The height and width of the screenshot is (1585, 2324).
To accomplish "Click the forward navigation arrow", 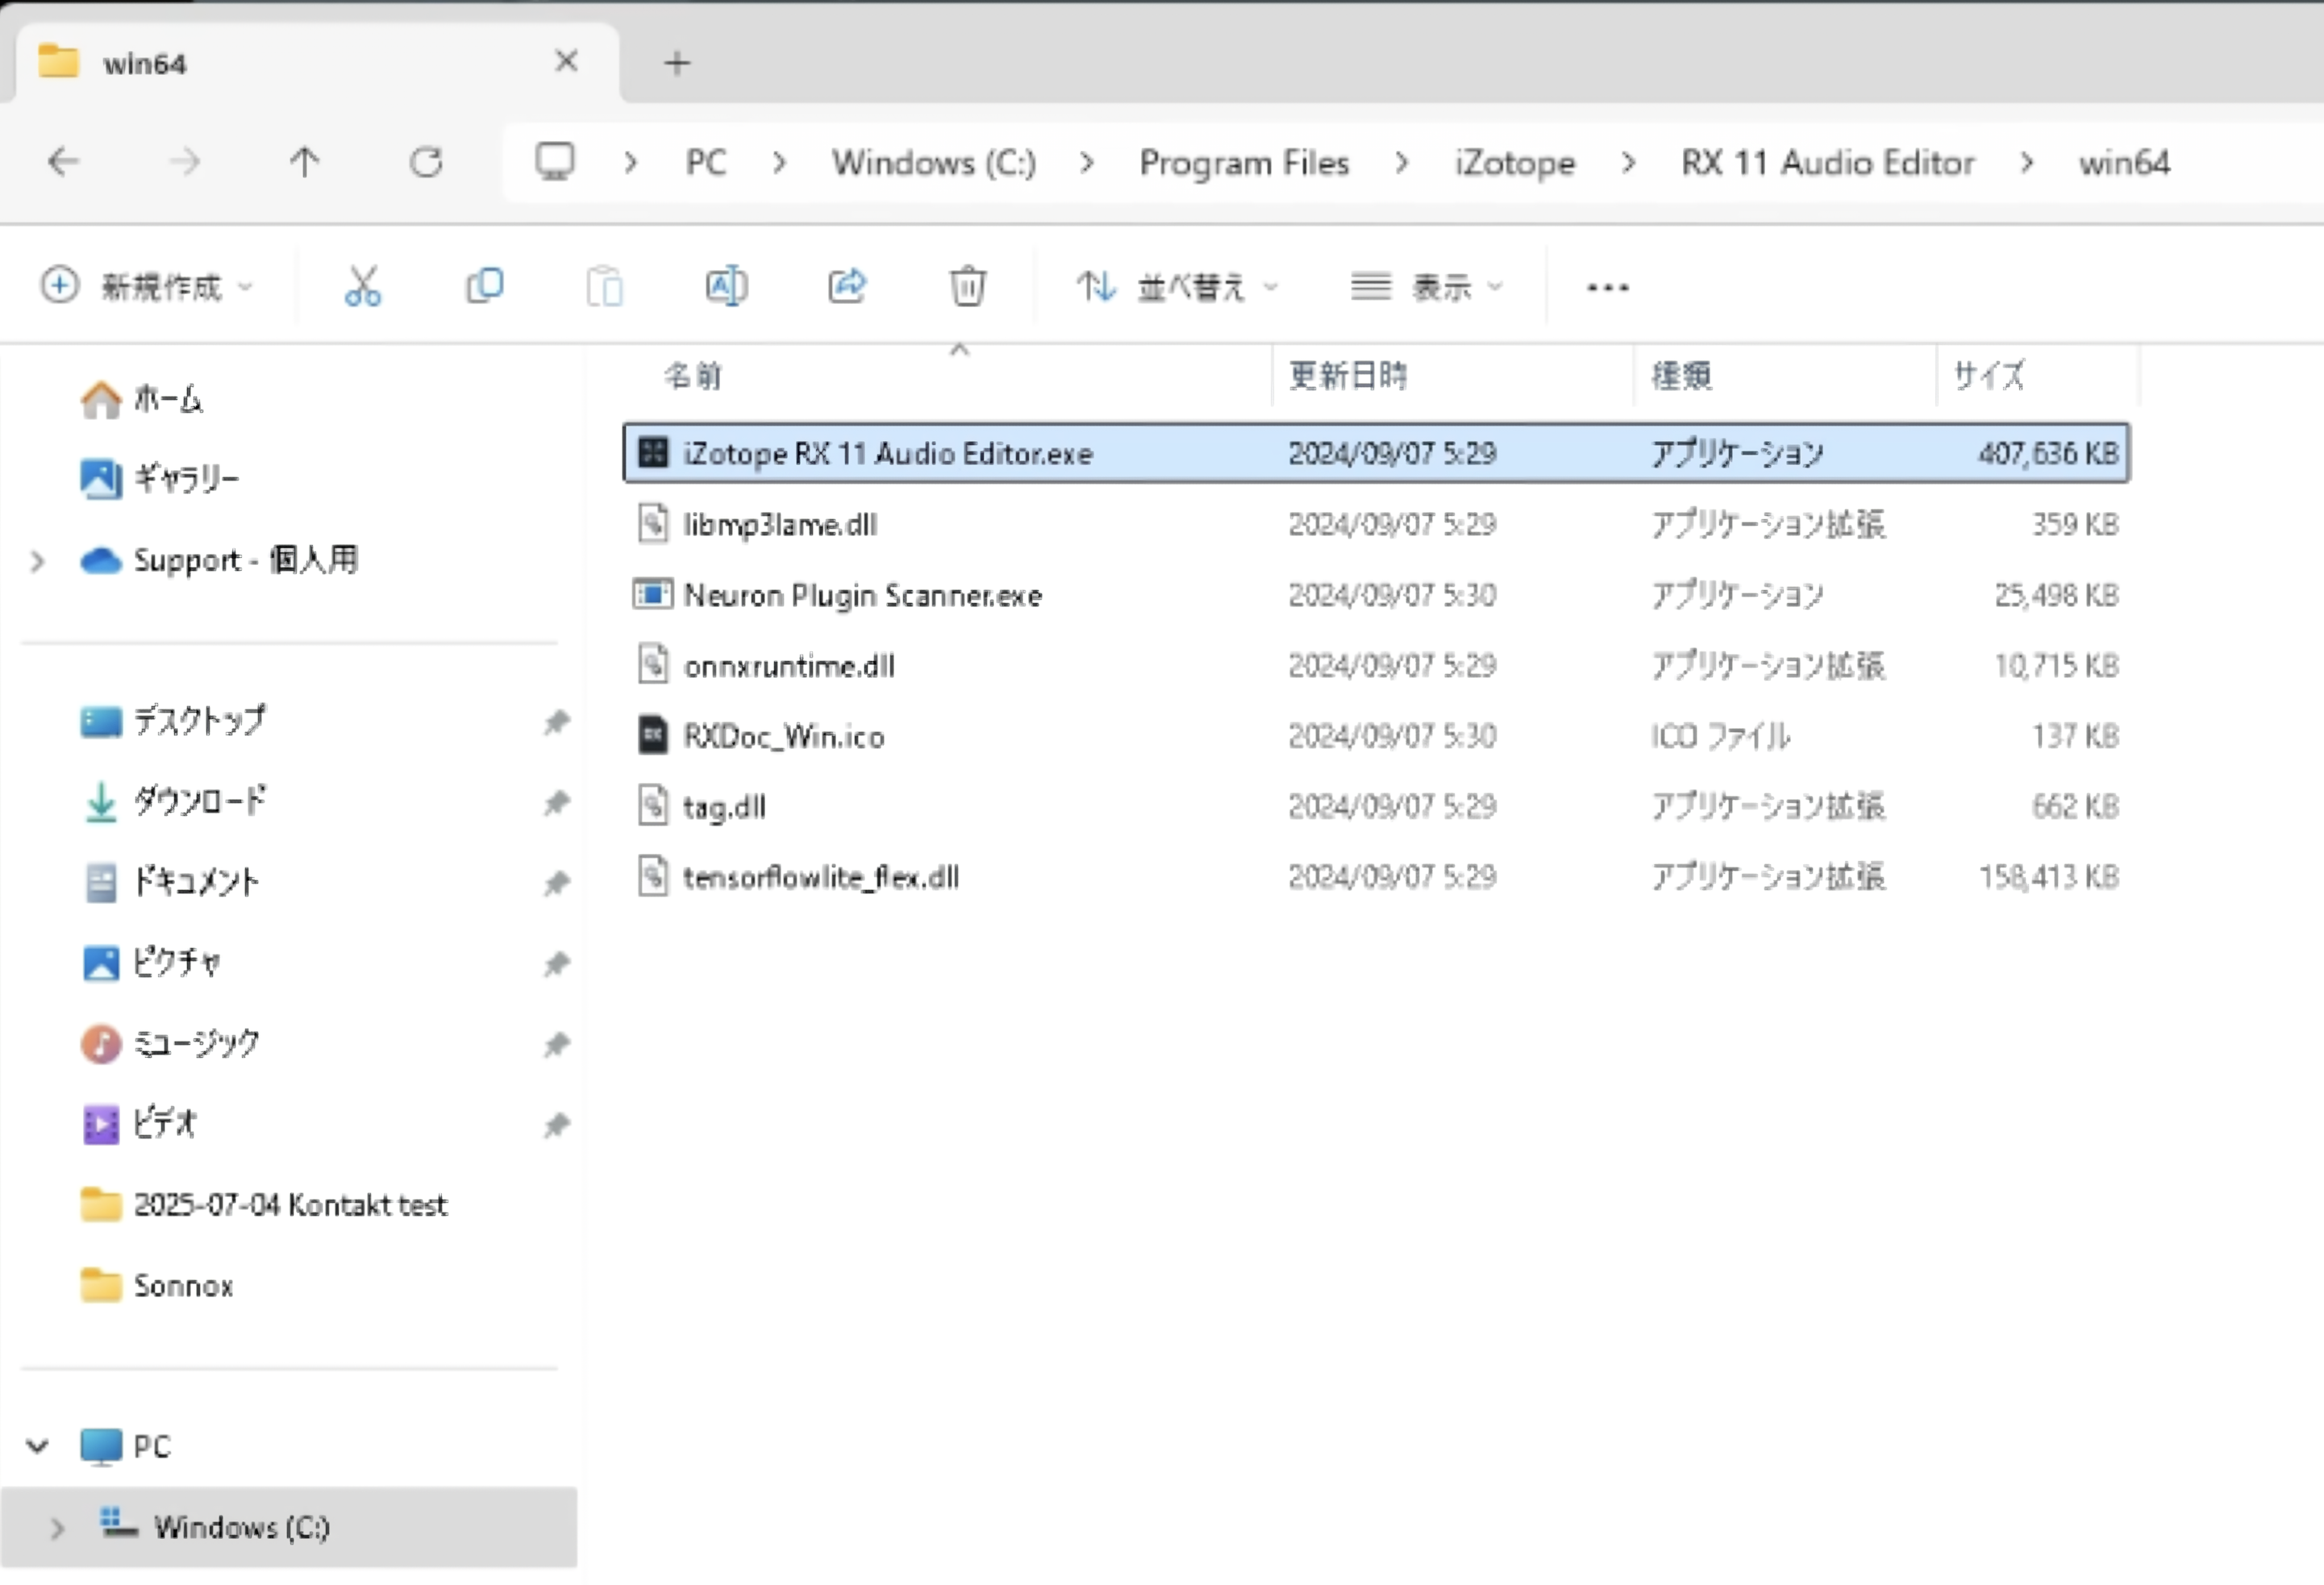I will (x=184, y=161).
